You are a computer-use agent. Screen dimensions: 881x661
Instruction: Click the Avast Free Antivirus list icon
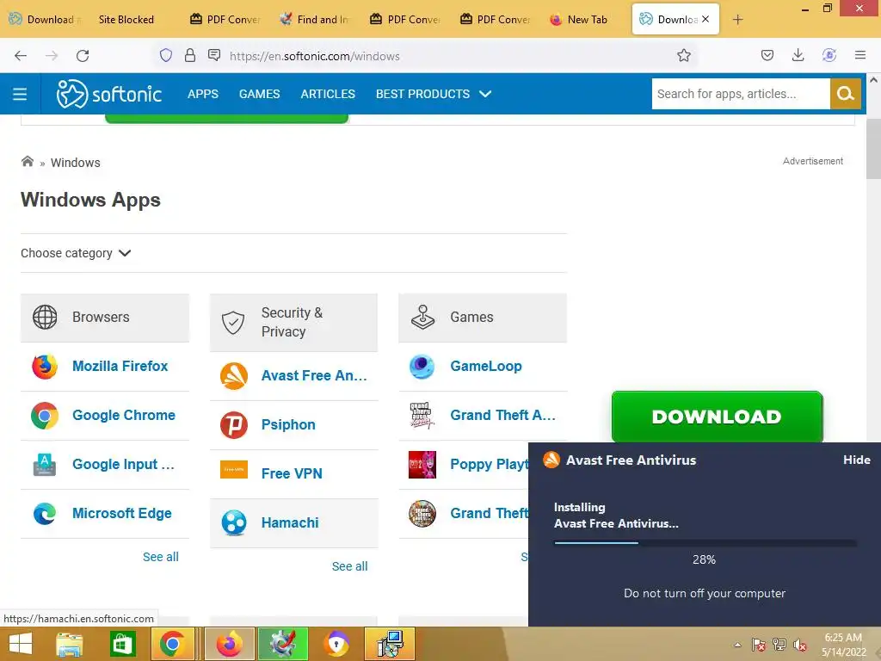pos(234,376)
